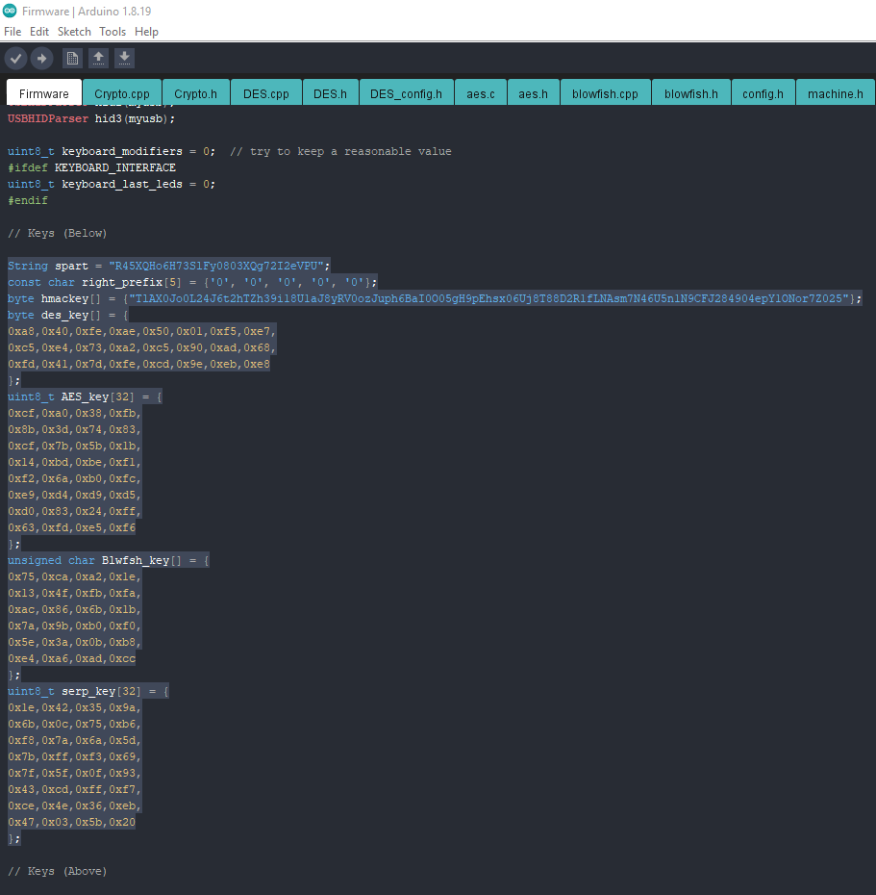Save the sketch with down-arrow icon
Viewport: 876px width, 895px height.
point(124,58)
